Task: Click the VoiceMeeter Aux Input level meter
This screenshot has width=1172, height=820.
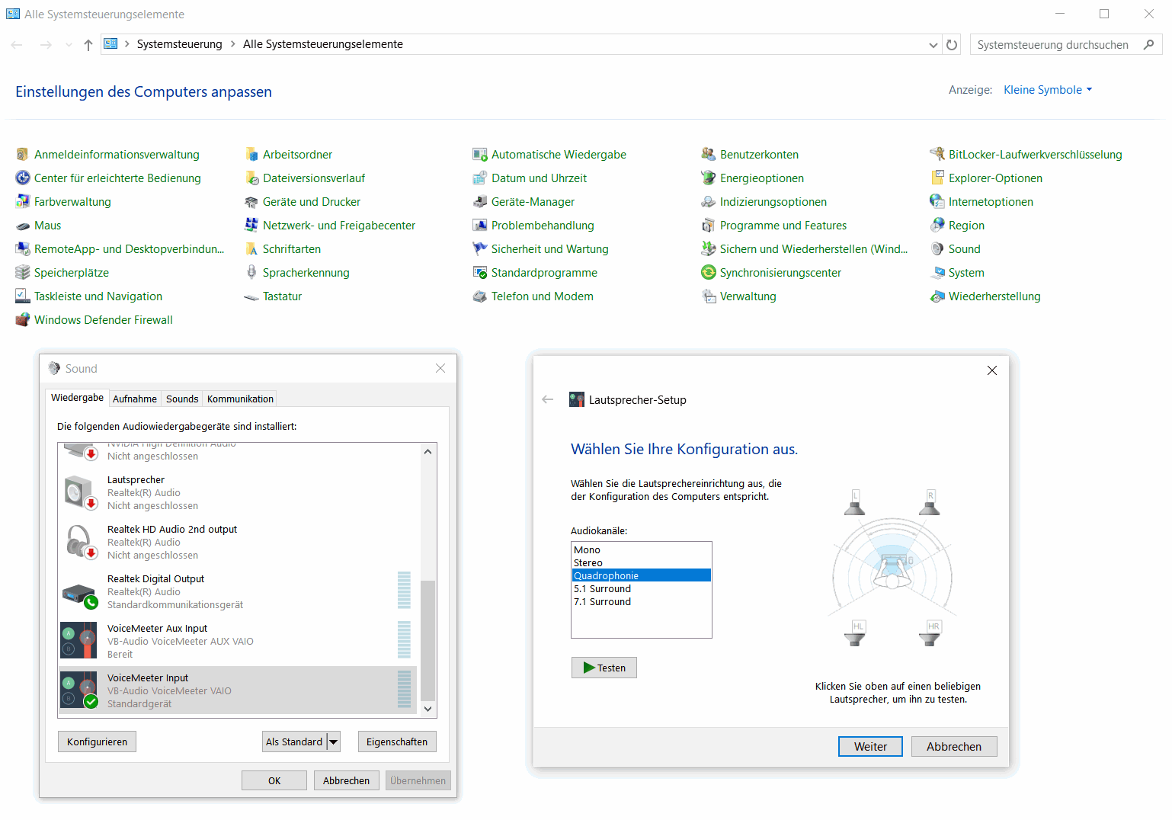Action: (405, 640)
